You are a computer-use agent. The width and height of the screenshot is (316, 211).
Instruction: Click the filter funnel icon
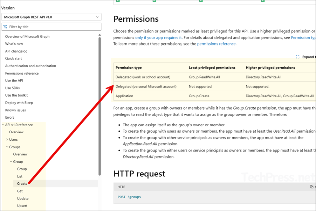(x=5, y=27)
